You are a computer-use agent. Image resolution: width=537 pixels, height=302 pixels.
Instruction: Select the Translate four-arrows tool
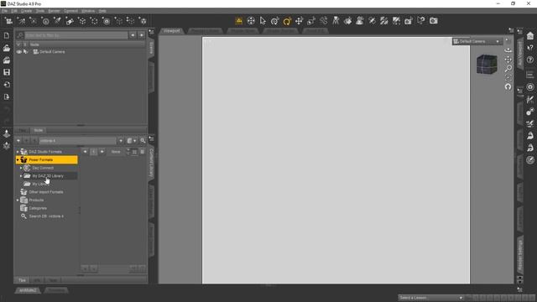point(299,21)
